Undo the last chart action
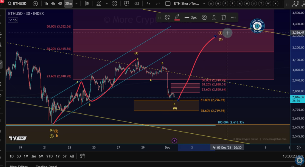Viewport: 305px width, 167px height. coord(148,4)
